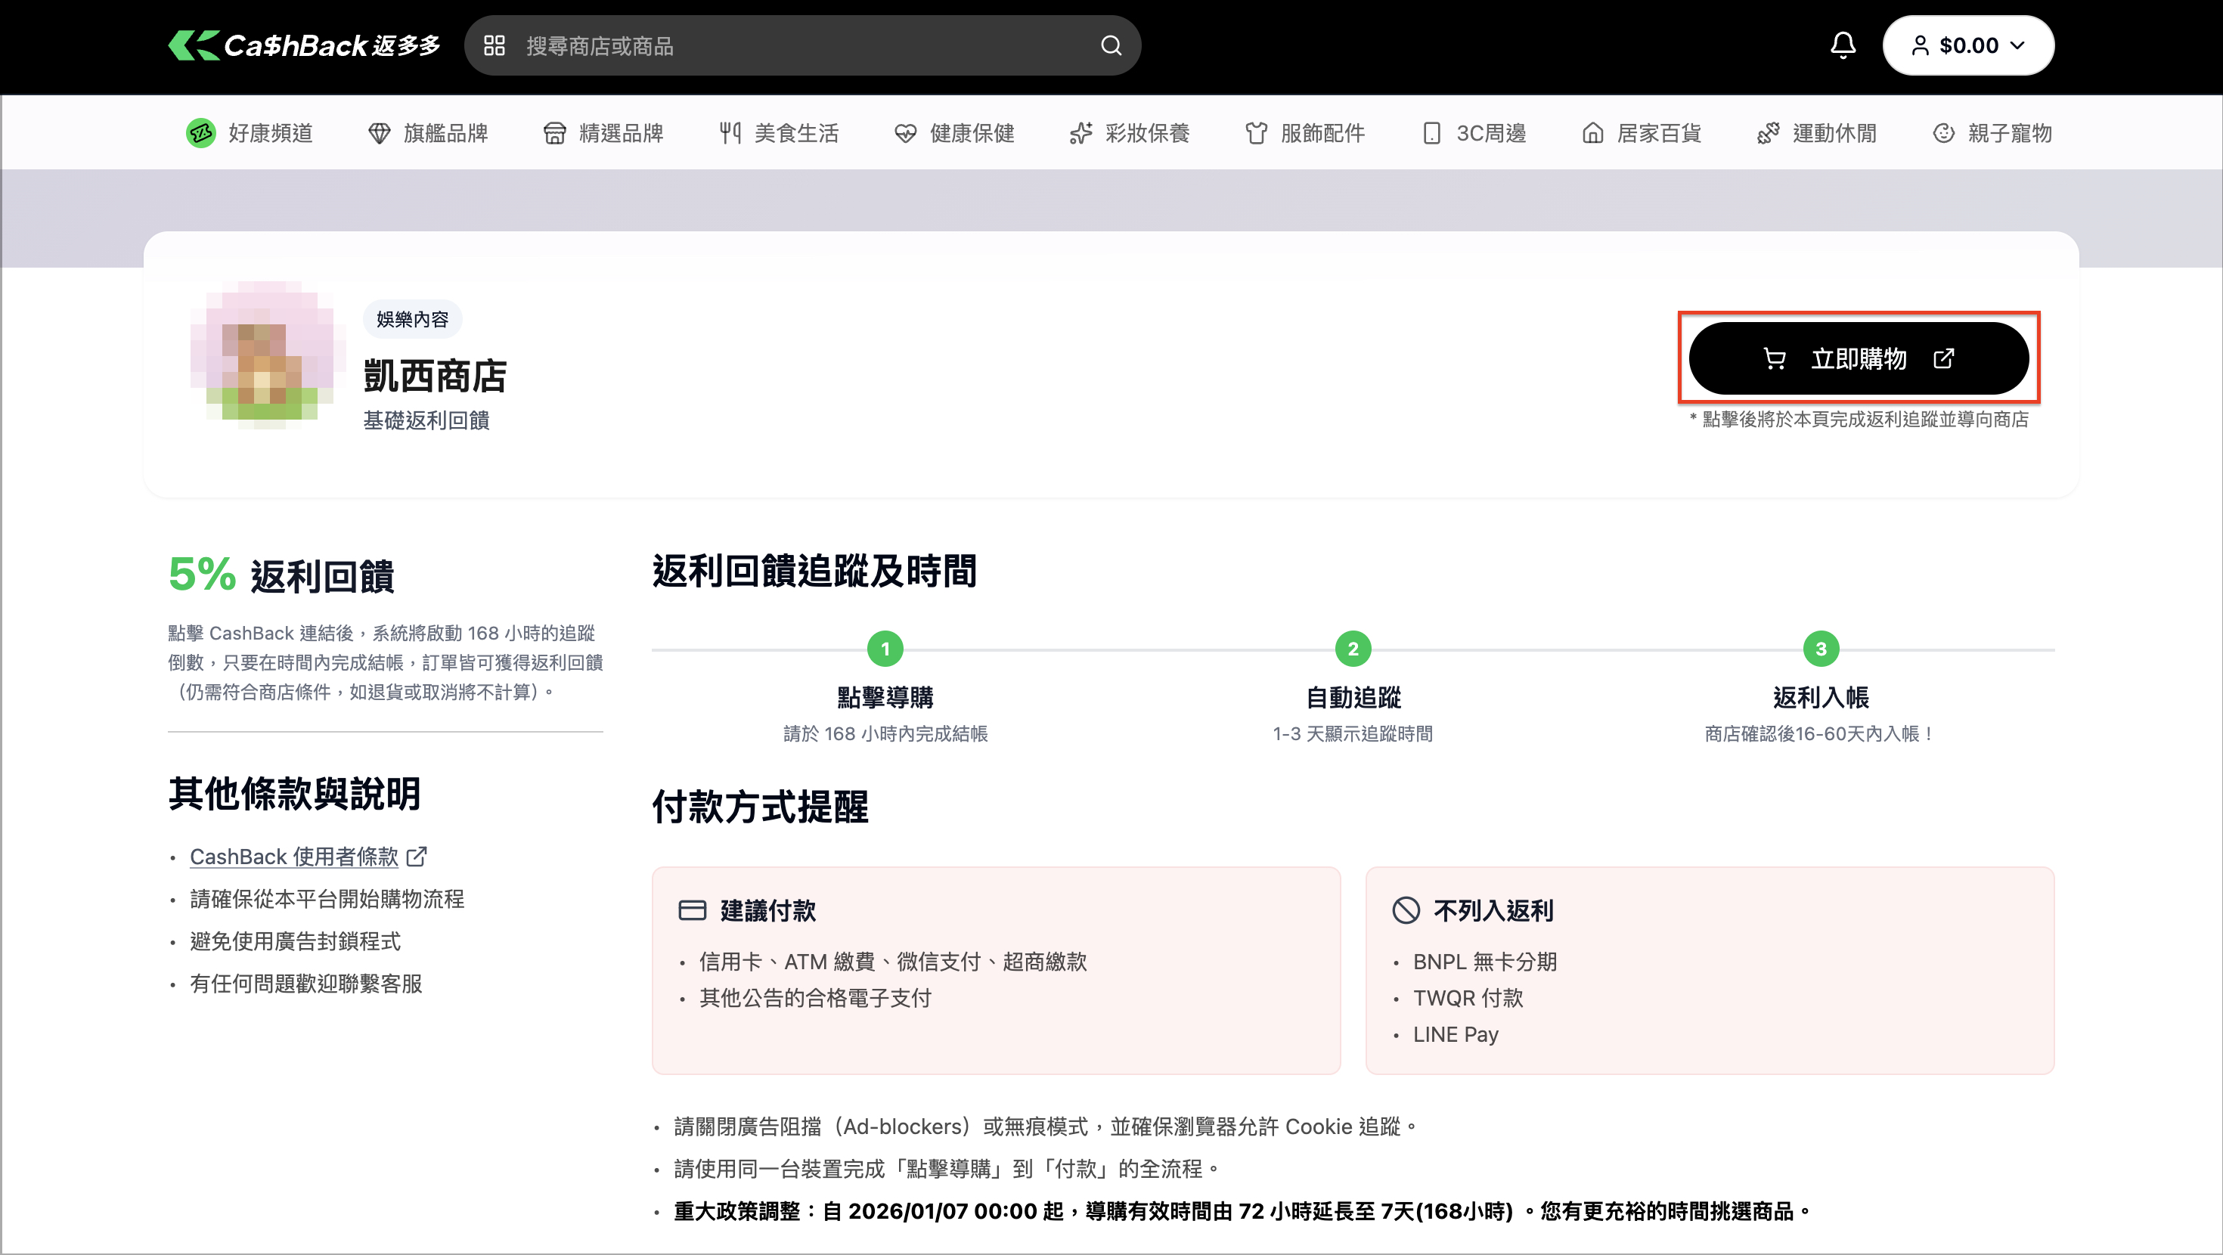The height and width of the screenshot is (1255, 2223).
Task: Open the category grid icon in search bar
Action: coord(495,46)
